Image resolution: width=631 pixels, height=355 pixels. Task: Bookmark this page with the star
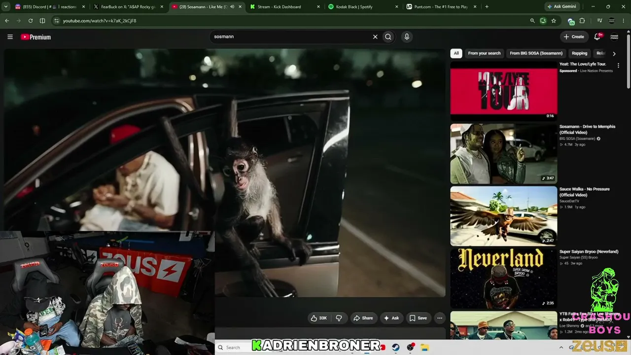point(554,21)
